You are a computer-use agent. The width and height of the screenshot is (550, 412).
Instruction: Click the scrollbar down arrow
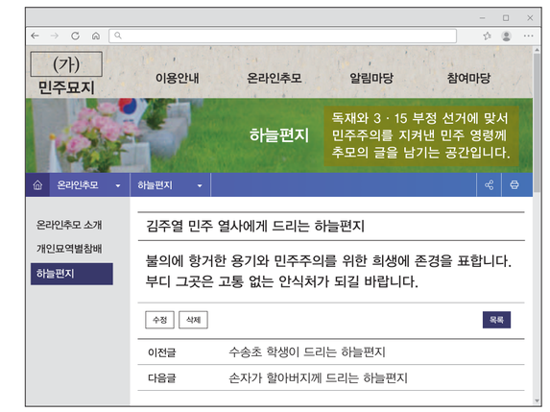[537, 400]
